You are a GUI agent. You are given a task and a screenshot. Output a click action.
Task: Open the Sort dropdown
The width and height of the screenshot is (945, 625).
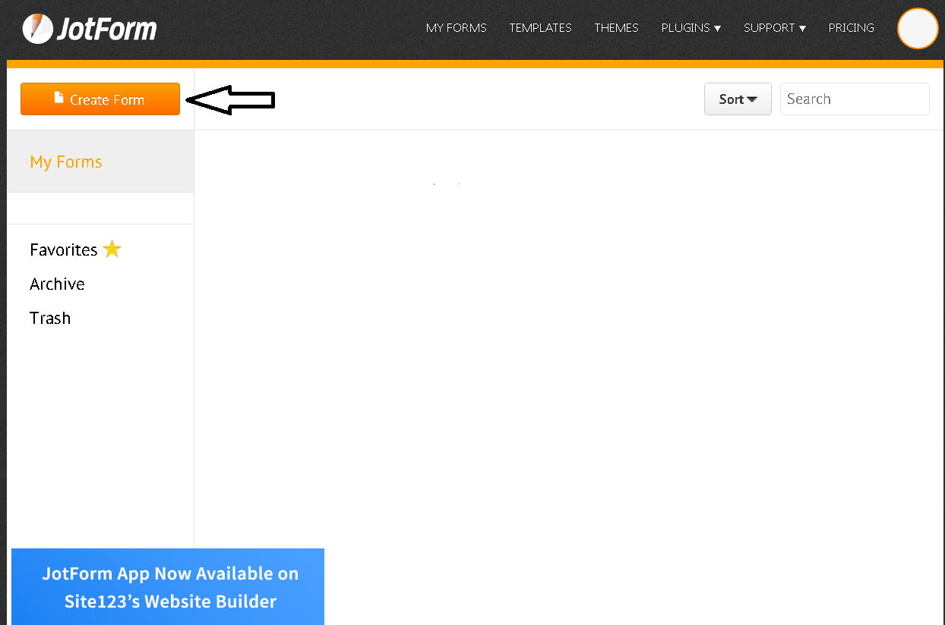[x=737, y=99]
